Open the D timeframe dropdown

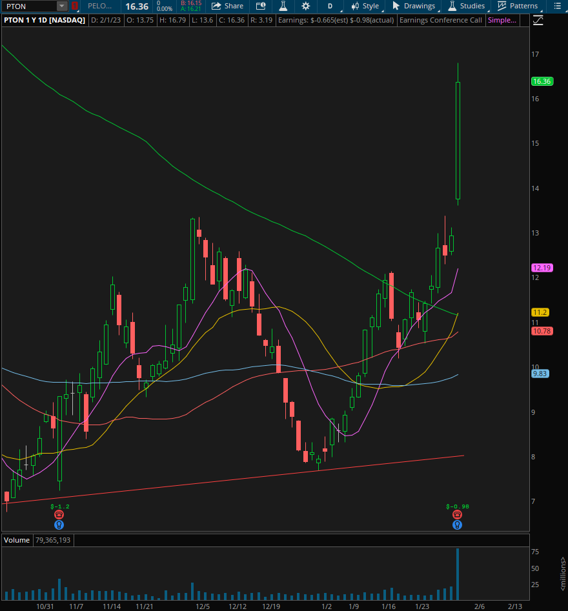click(330, 6)
